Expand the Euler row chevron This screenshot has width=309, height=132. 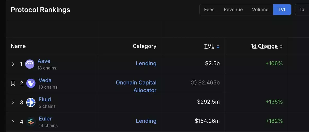point(13,121)
